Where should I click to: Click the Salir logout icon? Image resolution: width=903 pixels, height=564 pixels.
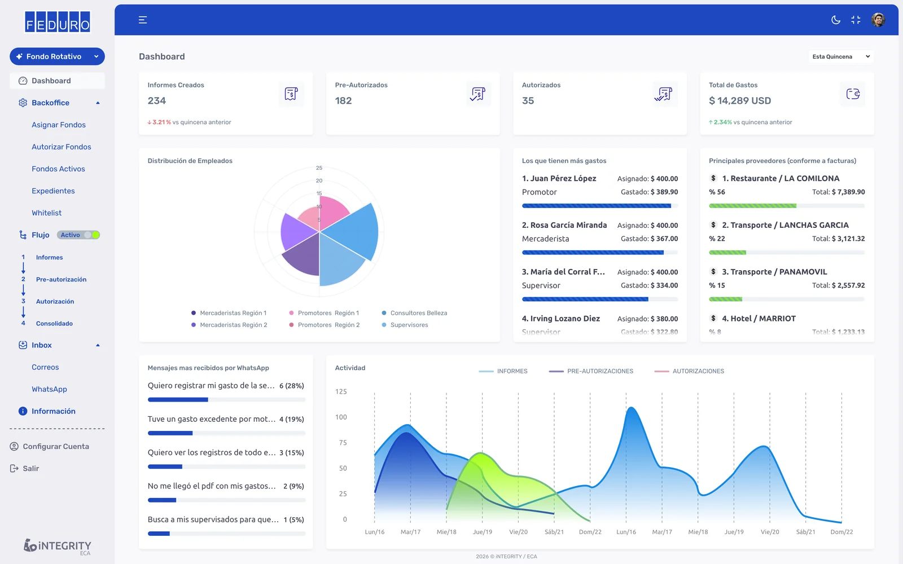click(14, 468)
